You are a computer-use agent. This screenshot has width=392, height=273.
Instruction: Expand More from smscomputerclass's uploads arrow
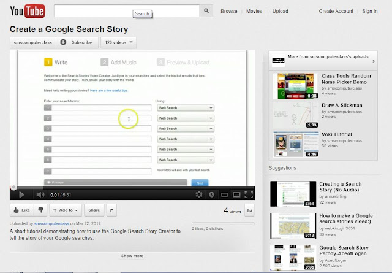374,61
